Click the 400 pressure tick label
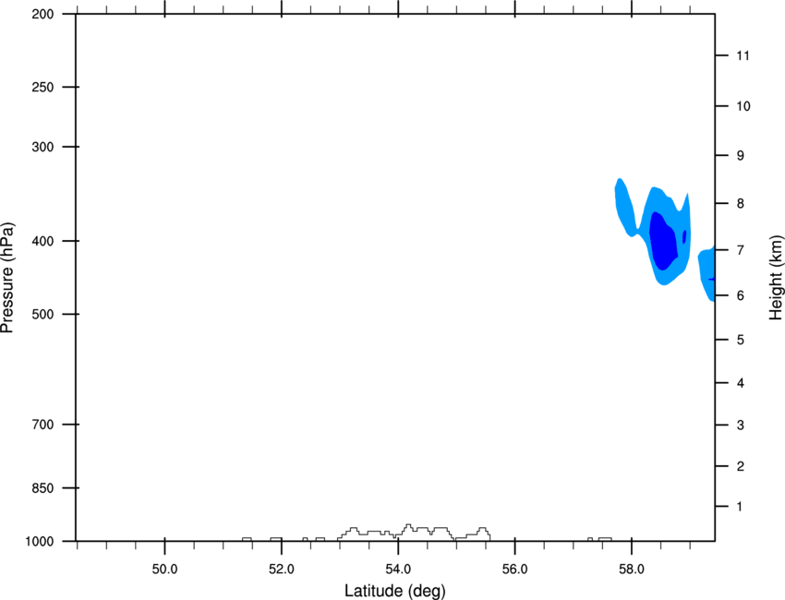This screenshot has height=600, width=785. tap(42, 241)
